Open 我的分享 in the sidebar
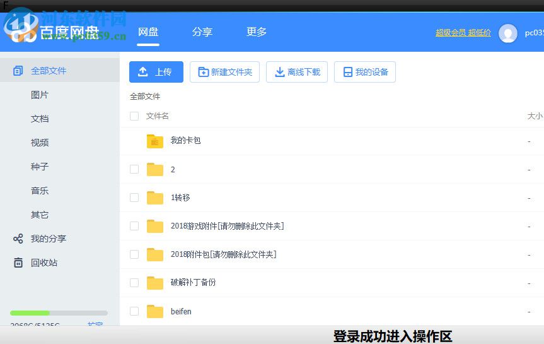Screen dimensions: 544x344 pos(49,239)
